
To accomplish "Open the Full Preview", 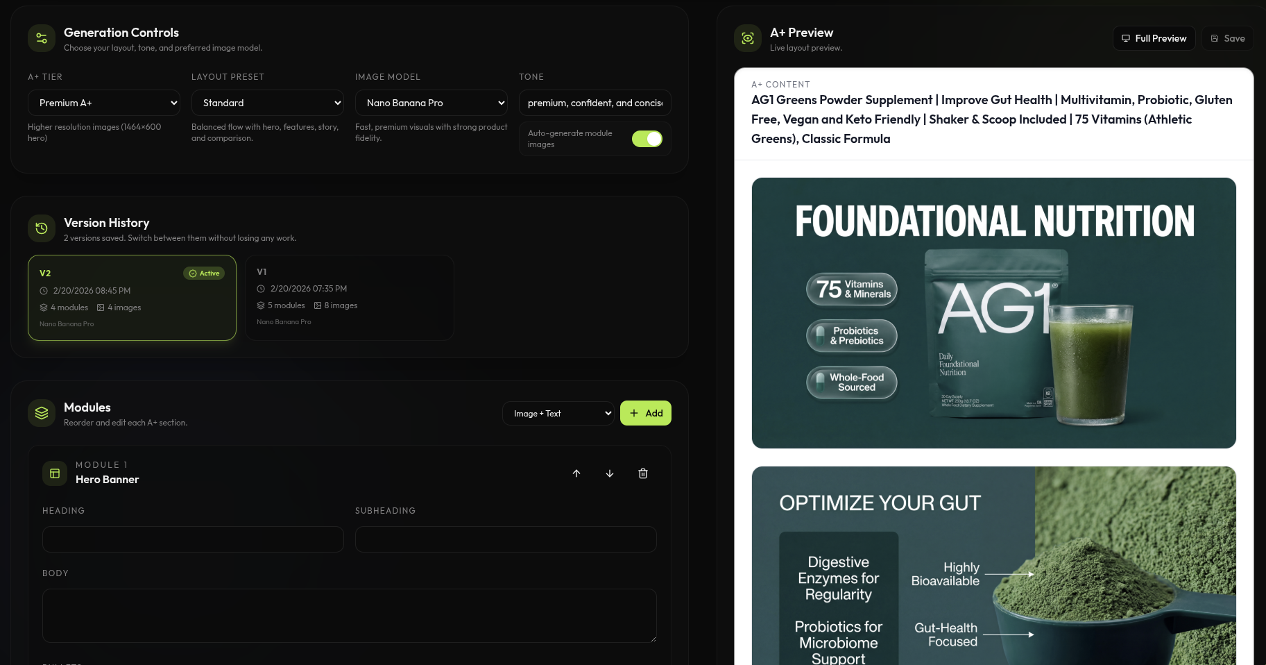I will [x=1154, y=38].
